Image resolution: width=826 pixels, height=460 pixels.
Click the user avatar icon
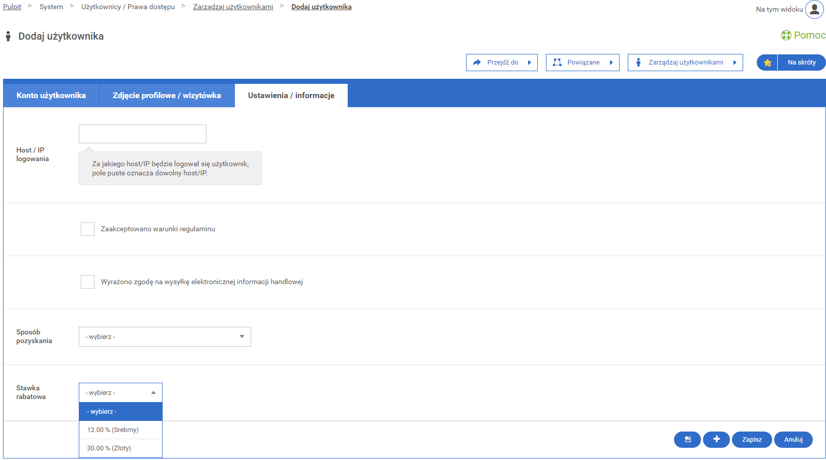click(814, 10)
